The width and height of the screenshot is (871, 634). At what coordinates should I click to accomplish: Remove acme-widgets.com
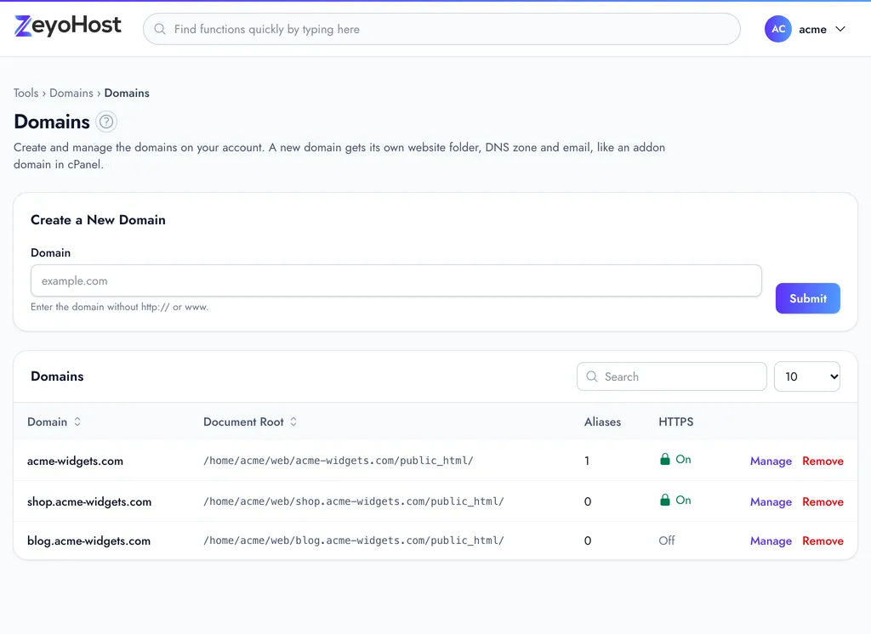coord(823,461)
